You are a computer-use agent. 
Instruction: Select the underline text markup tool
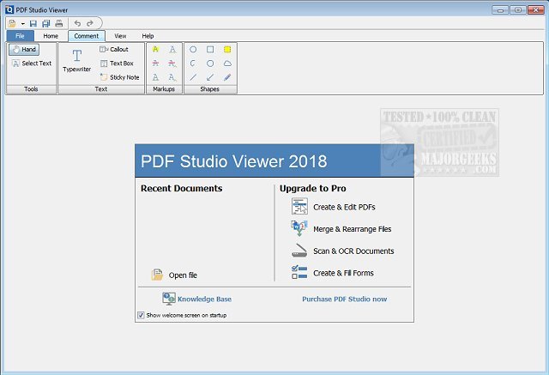point(155,77)
